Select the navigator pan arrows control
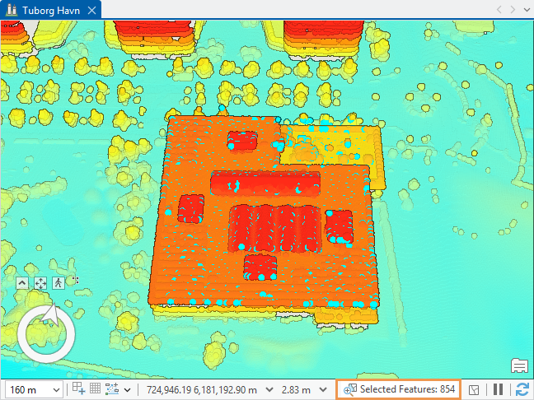Image resolution: width=534 pixels, height=400 pixels. point(40,282)
